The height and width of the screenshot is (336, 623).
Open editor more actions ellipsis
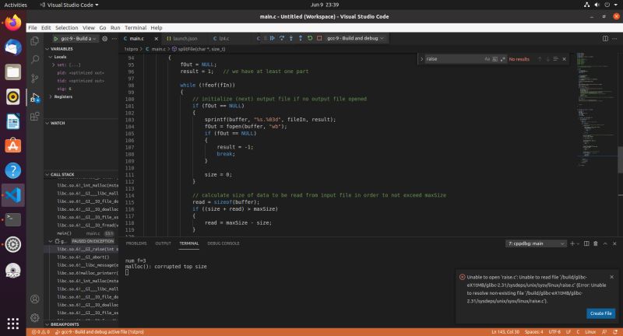tap(614, 38)
